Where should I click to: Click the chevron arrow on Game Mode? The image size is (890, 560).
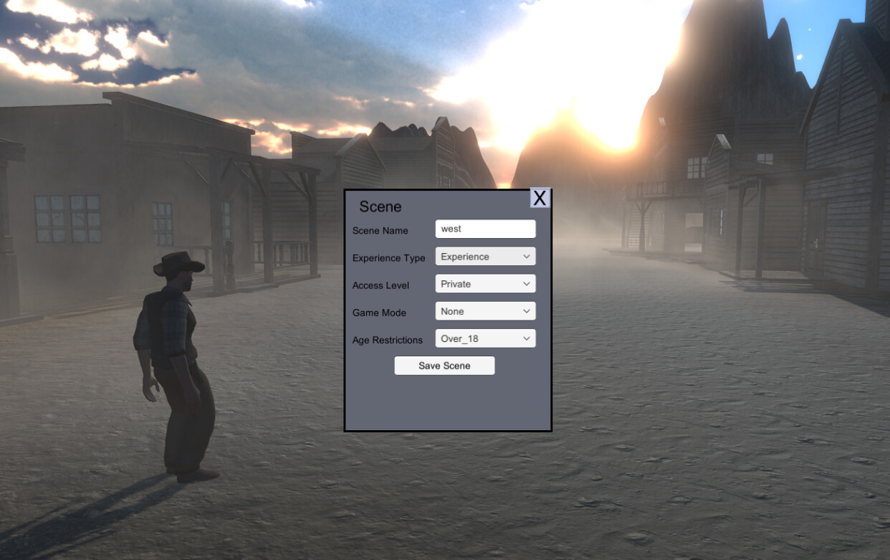point(527,310)
